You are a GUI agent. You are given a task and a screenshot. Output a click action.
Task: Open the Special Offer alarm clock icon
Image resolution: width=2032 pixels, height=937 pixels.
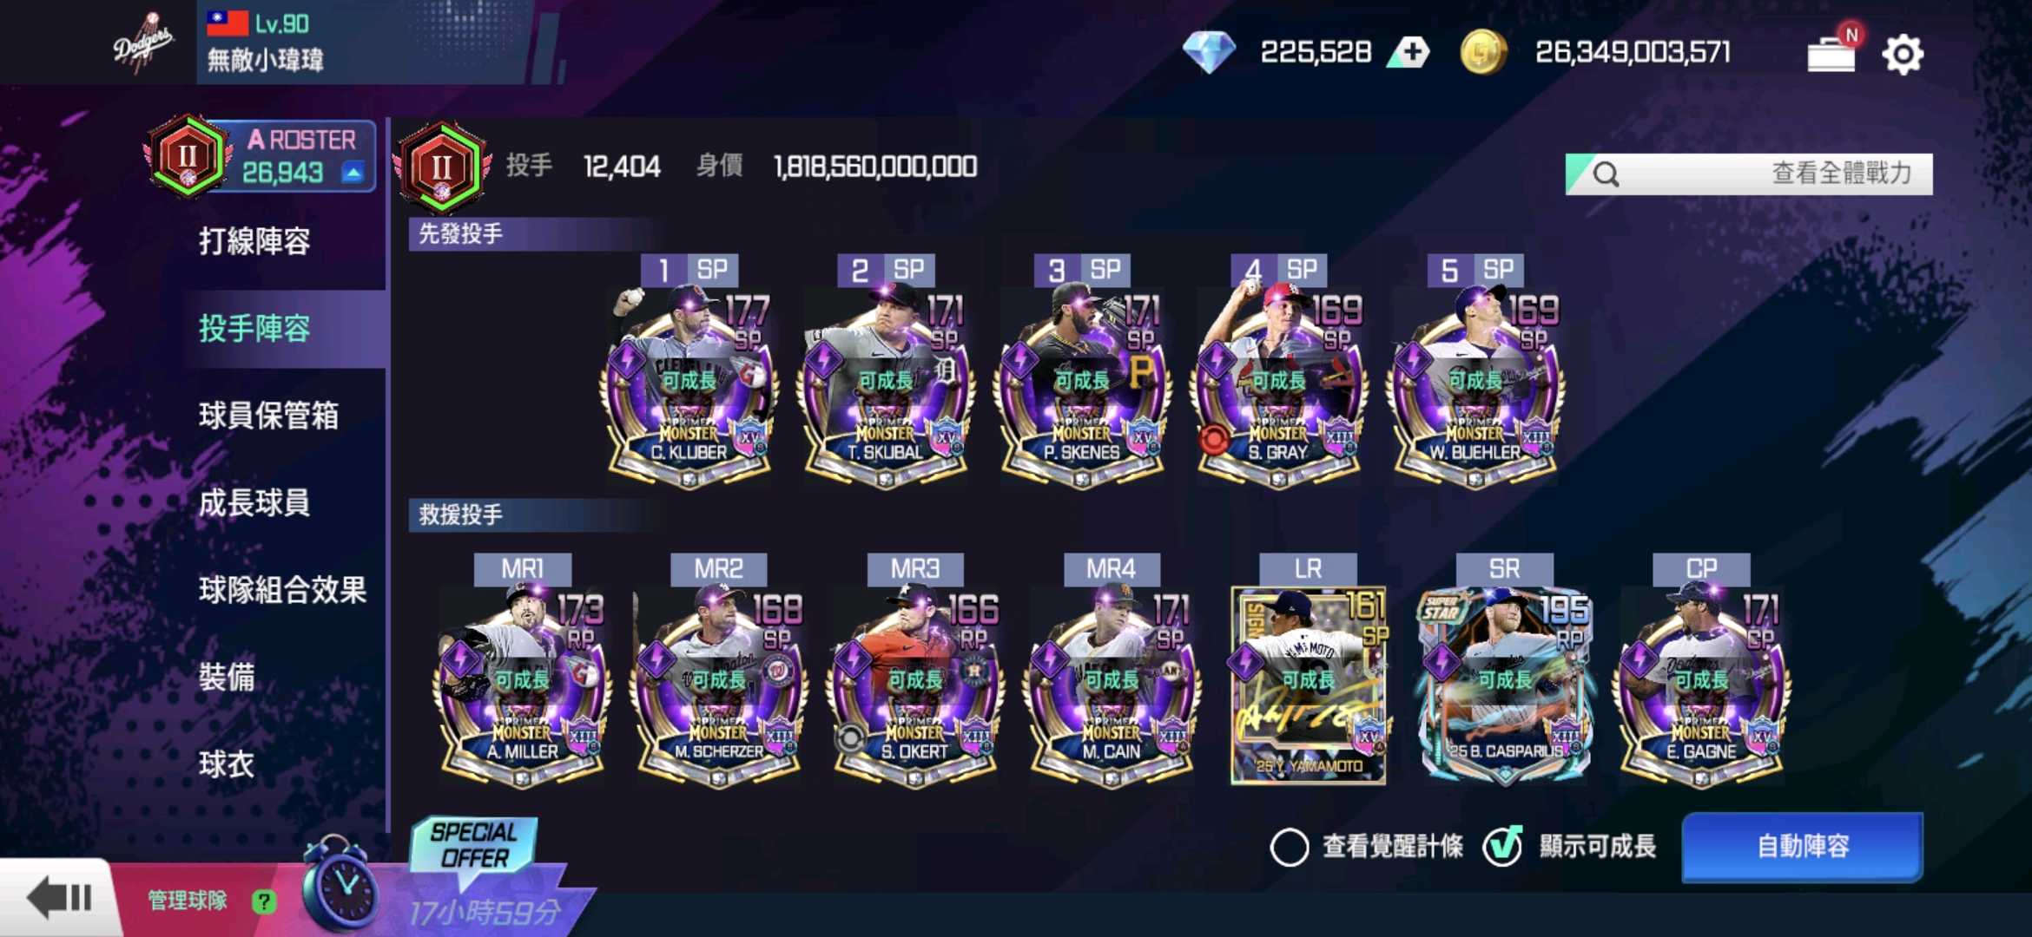coord(341,885)
